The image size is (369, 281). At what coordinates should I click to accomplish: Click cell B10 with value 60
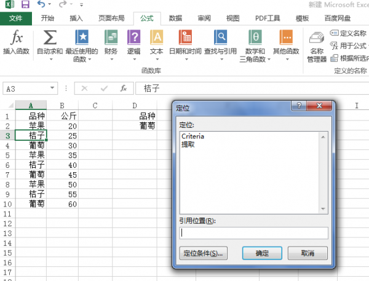point(62,204)
